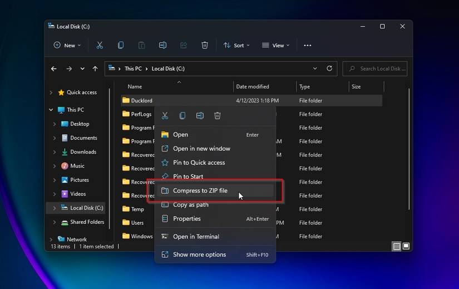This screenshot has width=459, height=289.
Task: Click Cut icon in the context menu
Action: tap(165, 115)
